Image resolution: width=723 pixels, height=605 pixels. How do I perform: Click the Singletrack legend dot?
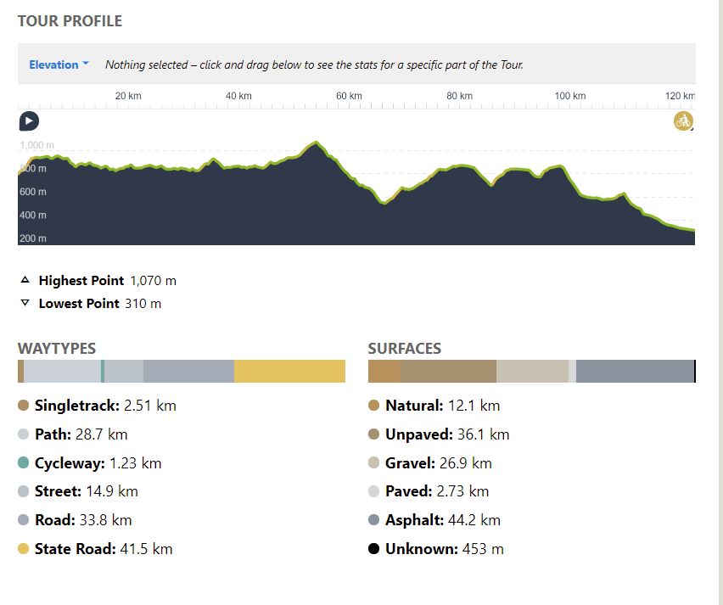tap(24, 406)
